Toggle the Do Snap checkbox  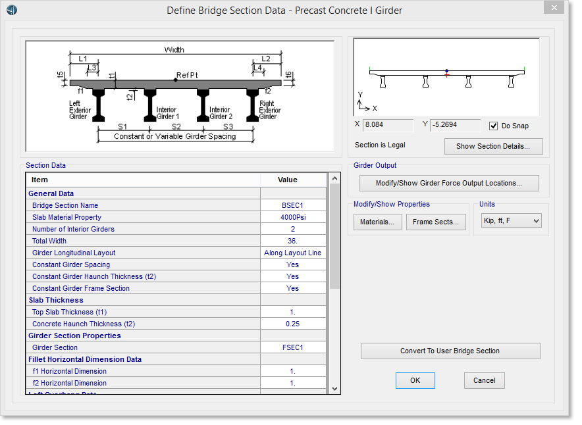pos(493,126)
